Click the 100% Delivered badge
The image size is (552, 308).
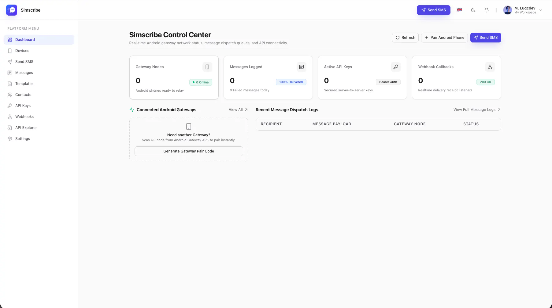(291, 82)
